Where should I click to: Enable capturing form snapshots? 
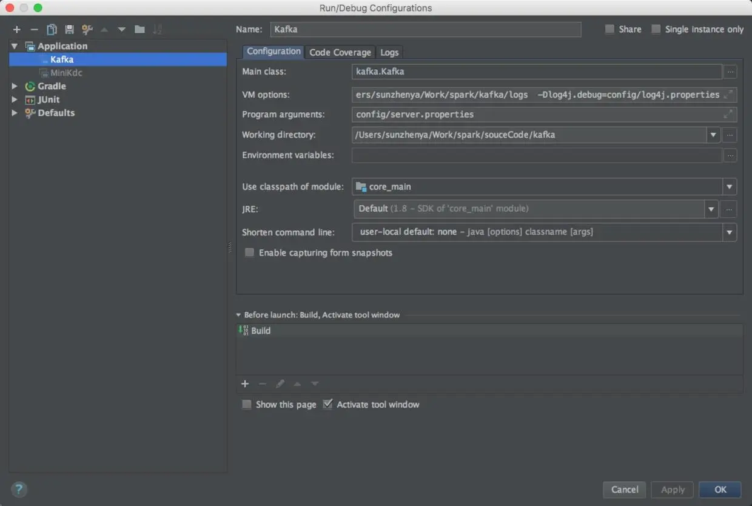tap(249, 252)
